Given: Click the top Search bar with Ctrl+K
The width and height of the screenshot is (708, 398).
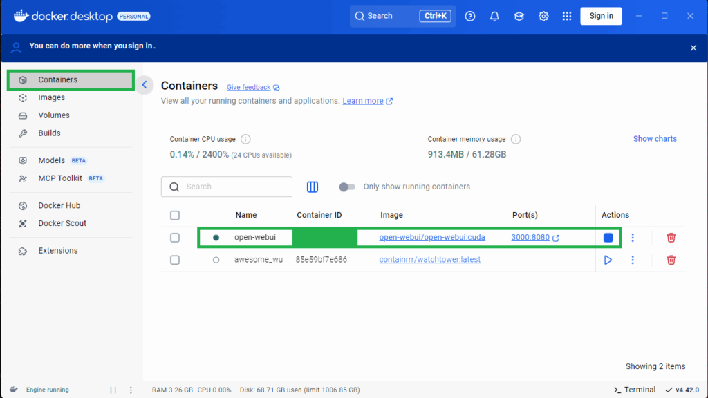Looking at the screenshot, I should pyautogui.click(x=402, y=17).
